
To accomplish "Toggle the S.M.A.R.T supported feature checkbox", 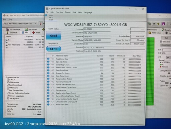I will 8,80.
